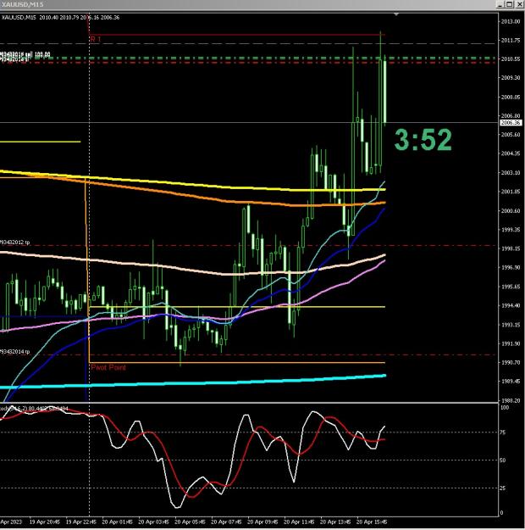
Task: Click the '20 Apr 05:45' time axis label
Action: pos(190,522)
